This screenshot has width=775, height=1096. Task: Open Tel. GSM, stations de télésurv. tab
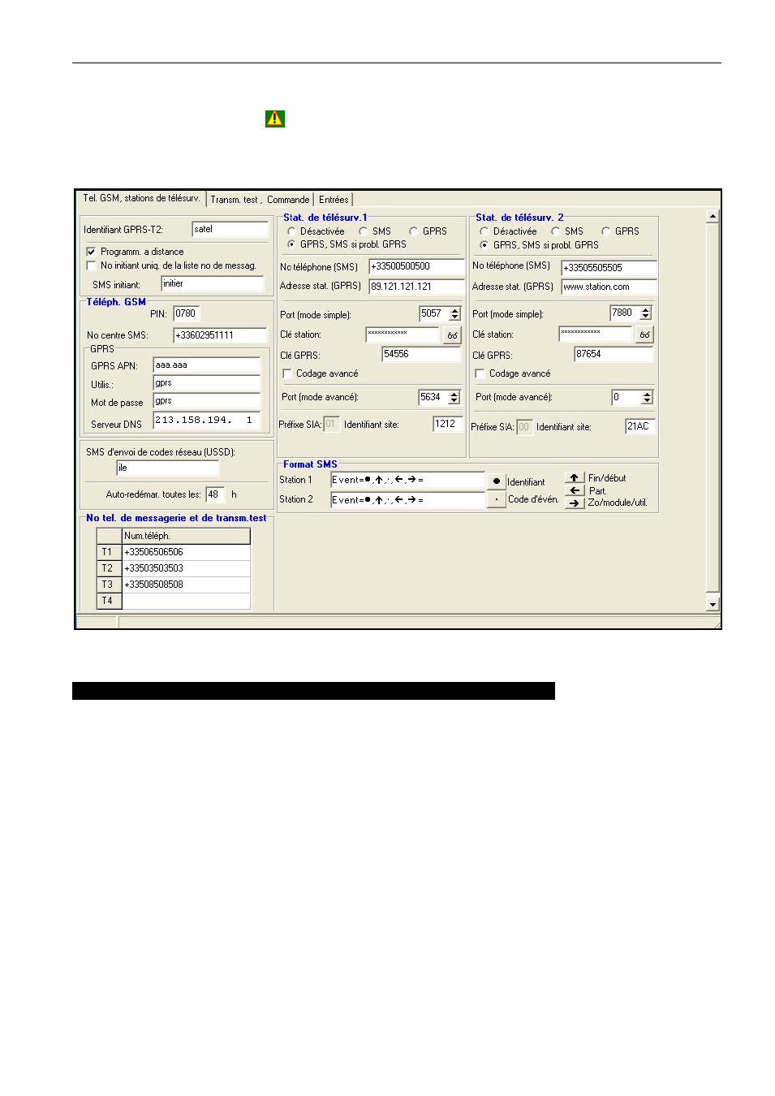pyautogui.click(x=141, y=198)
